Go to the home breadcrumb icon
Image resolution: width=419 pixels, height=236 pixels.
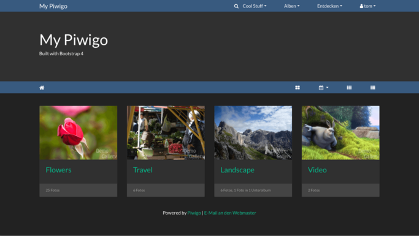point(42,88)
